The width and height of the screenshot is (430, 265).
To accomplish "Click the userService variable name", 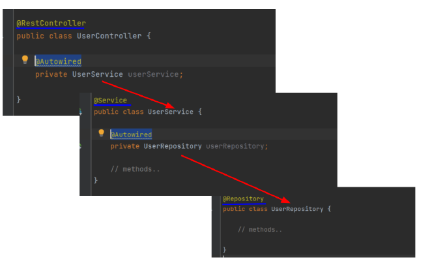I will pyautogui.click(x=153, y=74).
